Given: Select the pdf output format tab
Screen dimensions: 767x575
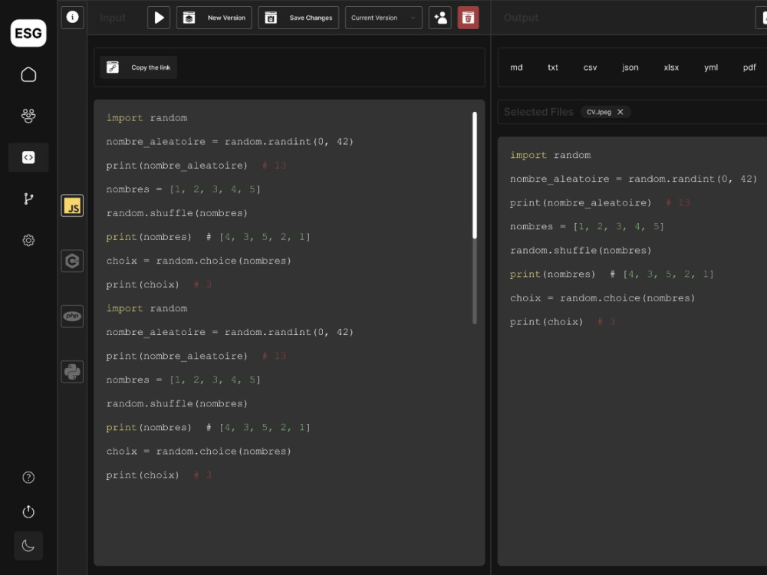Looking at the screenshot, I should (x=749, y=67).
